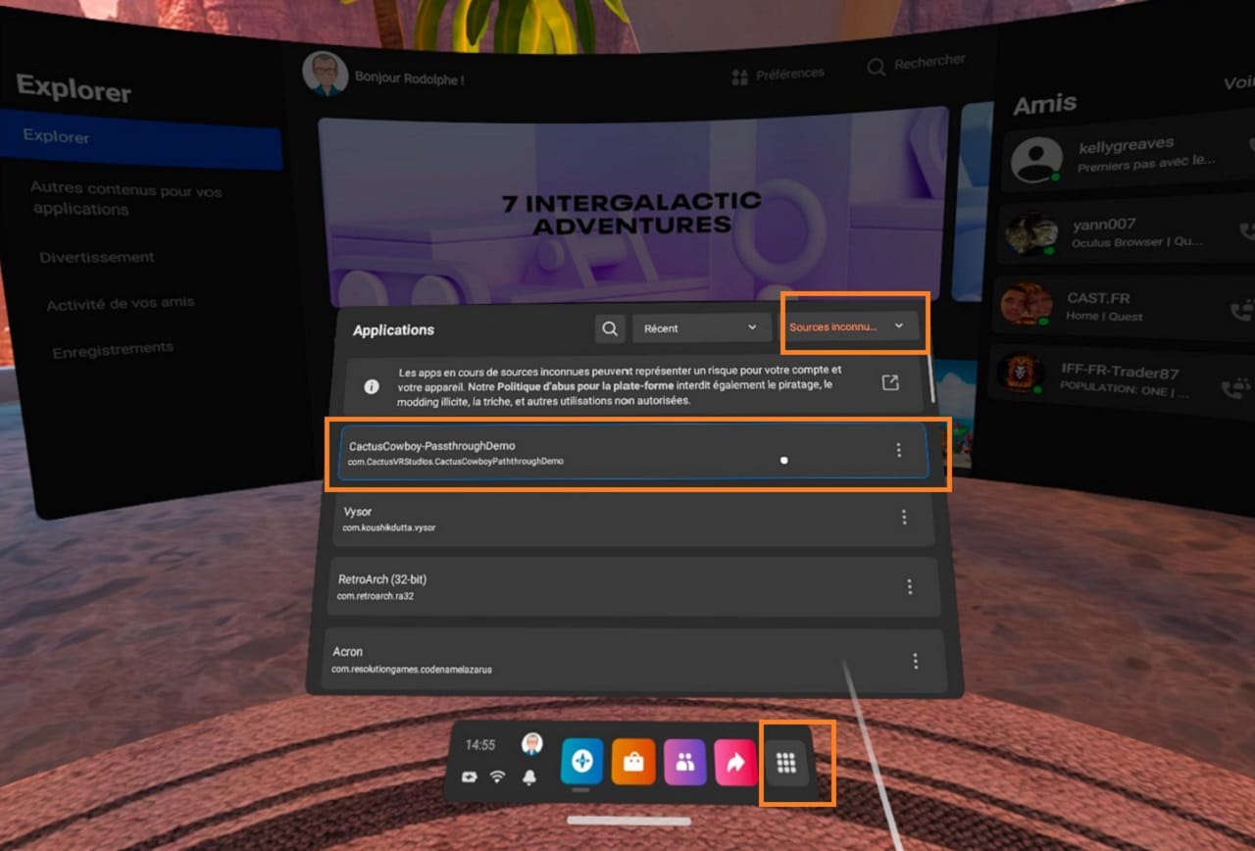Click the Bonjour Rodolphe greeting text
This screenshot has width=1255, height=851.
click(410, 77)
